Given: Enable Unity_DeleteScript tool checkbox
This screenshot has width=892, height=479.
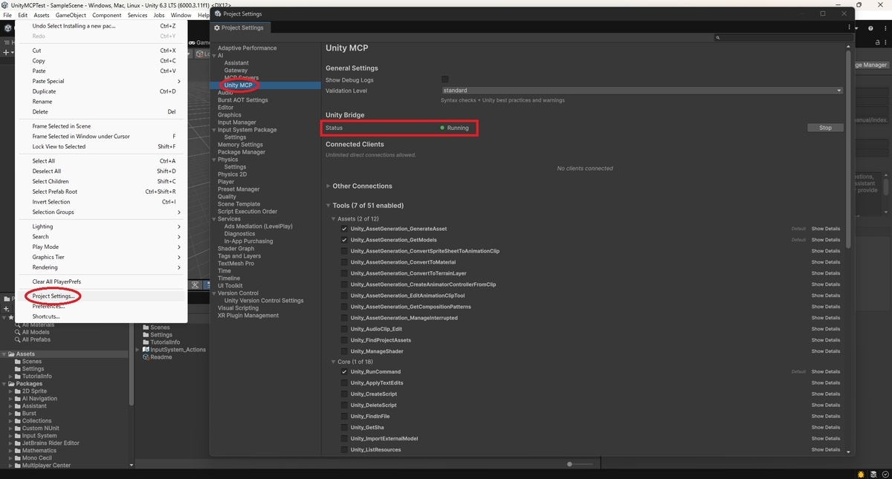Looking at the screenshot, I should [x=344, y=405].
